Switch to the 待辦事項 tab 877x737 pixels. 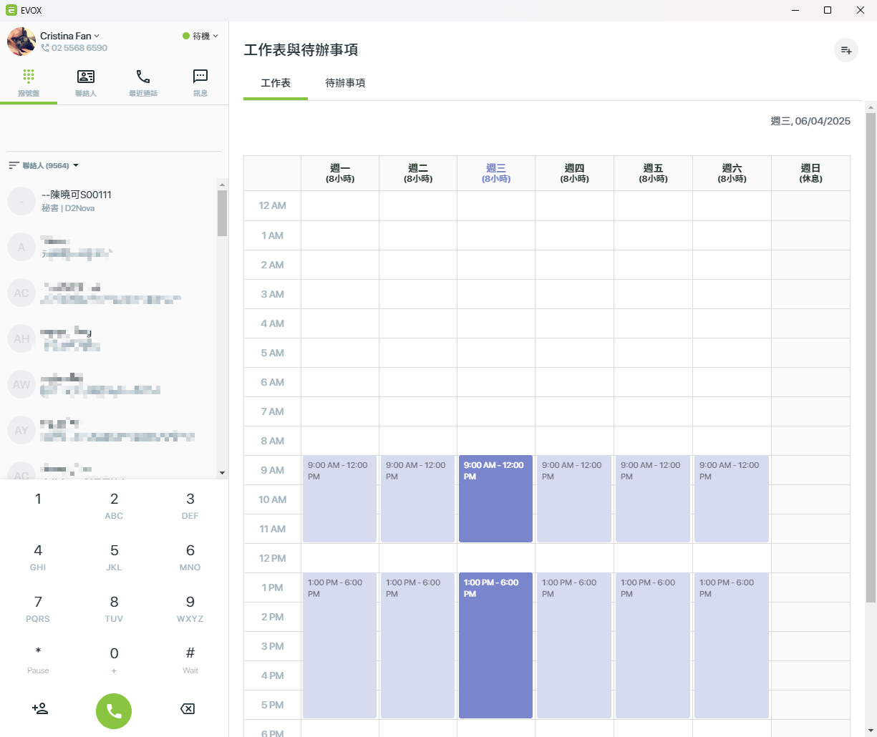[x=345, y=83]
